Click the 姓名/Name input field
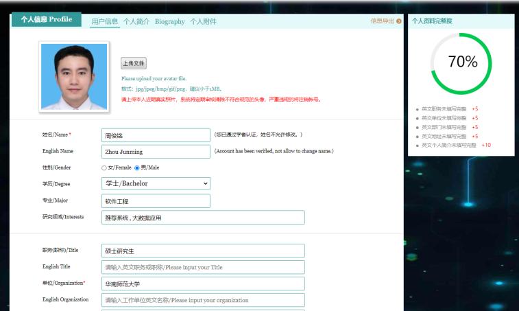Screen dimensions: 519x311 (x=156, y=135)
